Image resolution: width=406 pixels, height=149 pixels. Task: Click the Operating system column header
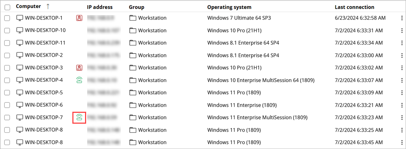click(x=229, y=7)
